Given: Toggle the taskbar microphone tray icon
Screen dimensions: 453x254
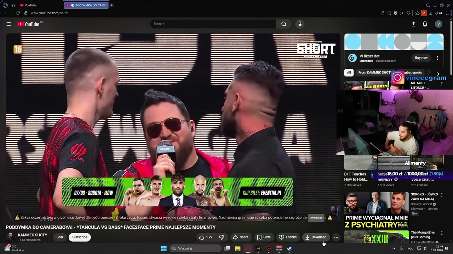Looking at the screenshot, I should 401,248.
